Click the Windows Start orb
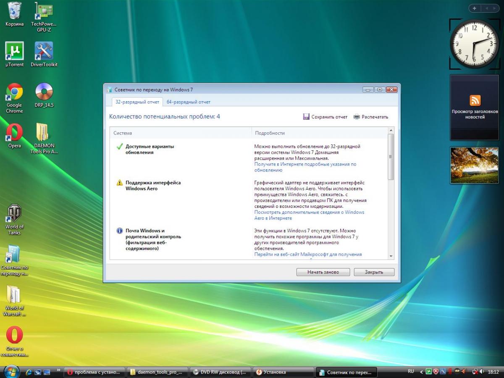The height and width of the screenshot is (378, 504). [x=11, y=372]
